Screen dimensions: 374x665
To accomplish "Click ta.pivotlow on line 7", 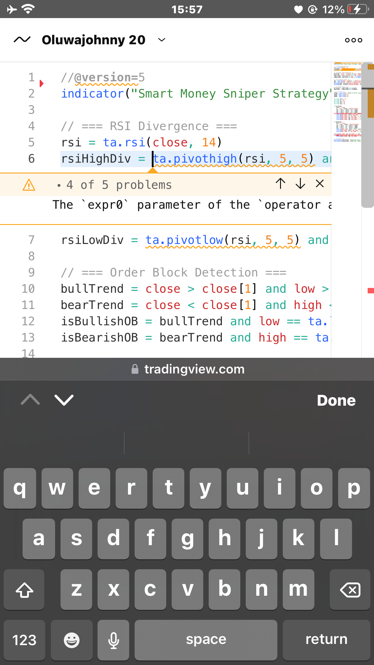I will pos(184,240).
